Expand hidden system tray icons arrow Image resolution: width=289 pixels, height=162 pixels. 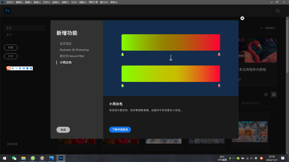(234, 158)
